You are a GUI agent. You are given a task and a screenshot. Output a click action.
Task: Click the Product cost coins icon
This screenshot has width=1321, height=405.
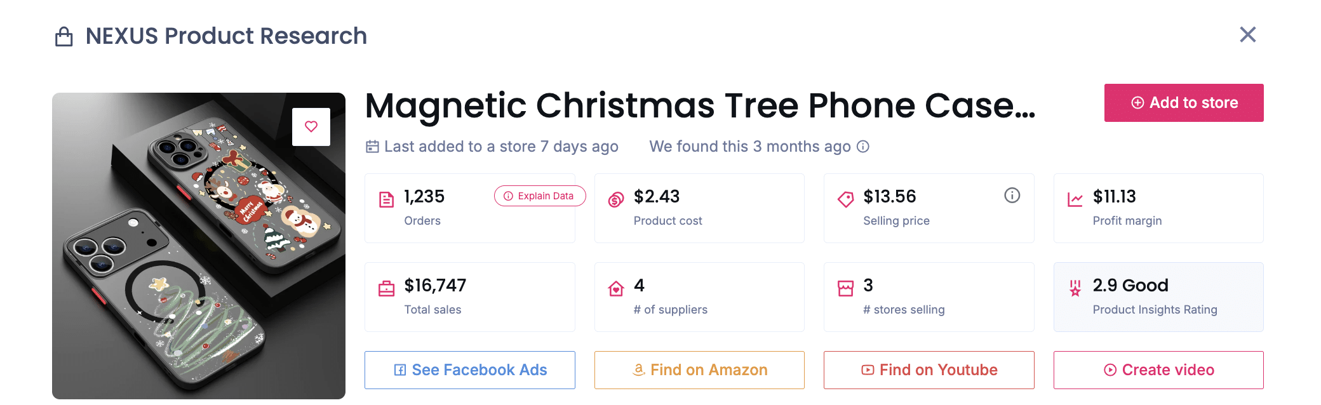tap(616, 200)
